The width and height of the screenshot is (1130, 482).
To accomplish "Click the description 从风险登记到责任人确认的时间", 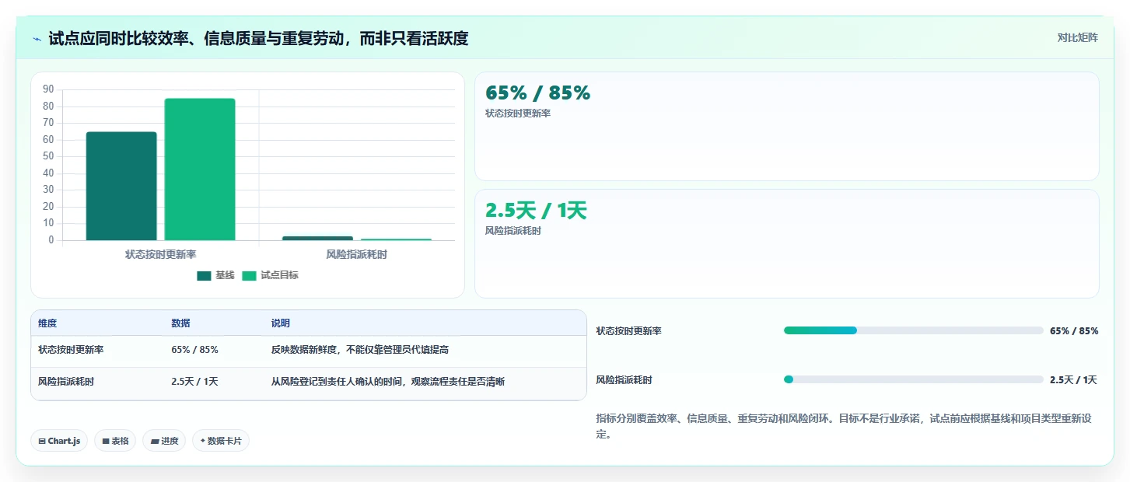I will coord(388,382).
